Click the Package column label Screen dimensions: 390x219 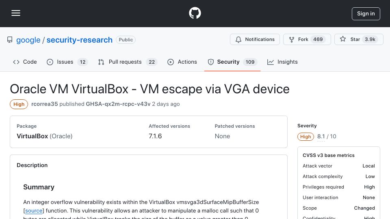[27, 126]
